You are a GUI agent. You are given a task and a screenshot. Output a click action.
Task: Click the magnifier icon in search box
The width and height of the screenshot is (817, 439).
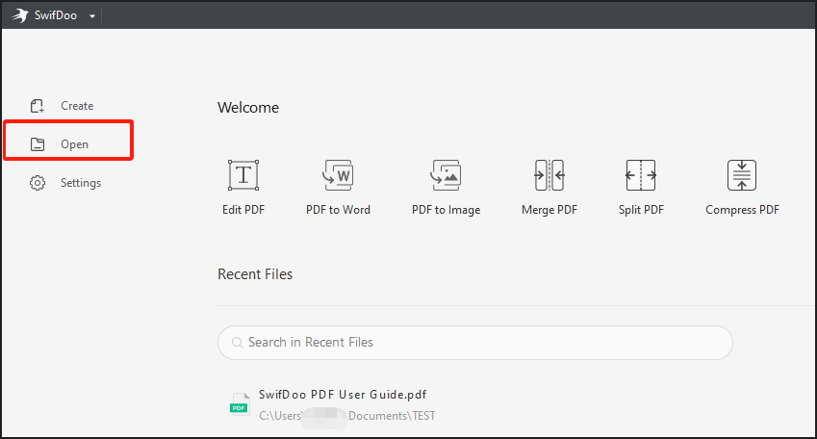[x=237, y=343]
